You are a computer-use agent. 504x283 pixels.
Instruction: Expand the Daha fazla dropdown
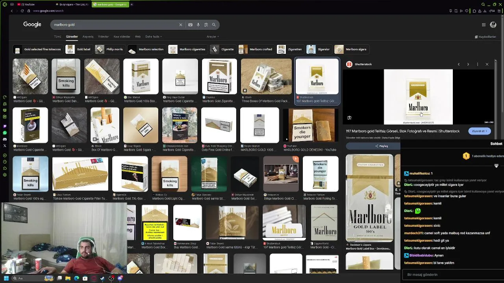(154, 37)
